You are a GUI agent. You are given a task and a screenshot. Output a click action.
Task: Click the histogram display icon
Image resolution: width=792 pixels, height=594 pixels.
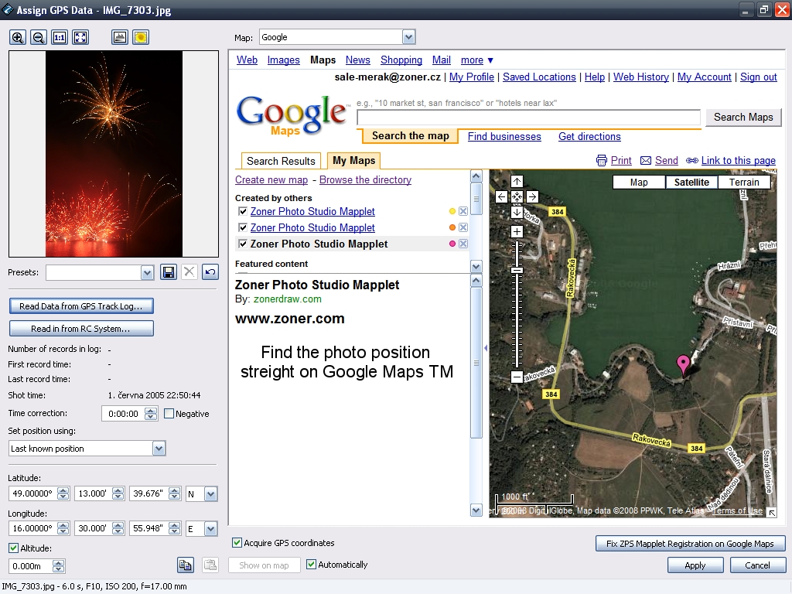[x=119, y=37]
